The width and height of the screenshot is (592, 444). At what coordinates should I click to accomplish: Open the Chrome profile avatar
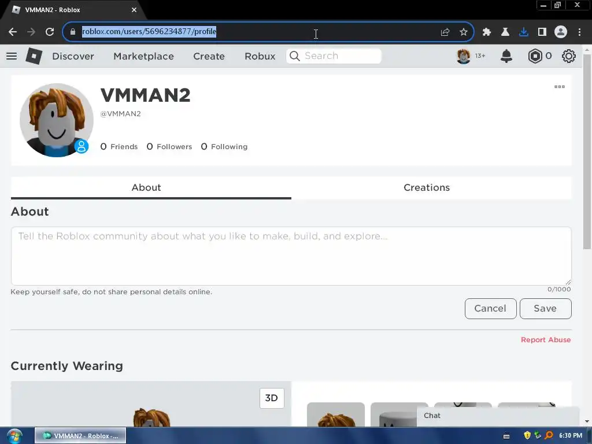click(x=561, y=32)
